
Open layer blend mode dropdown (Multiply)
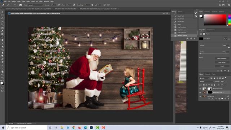pos(206,82)
